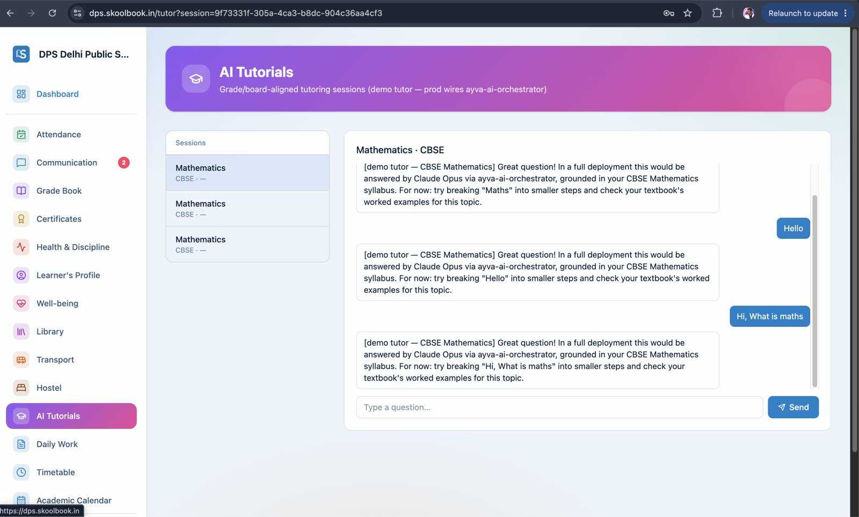Select the third Mathematics session
The height and width of the screenshot is (517, 859).
(247, 244)
